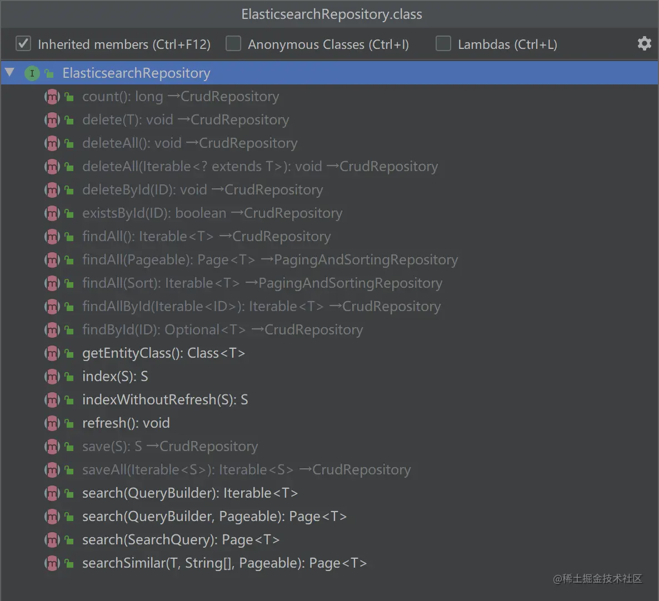Click the ElasticsearchRepository.class title bar
This screenshot has height=601, width=659.
coord(329,14)
